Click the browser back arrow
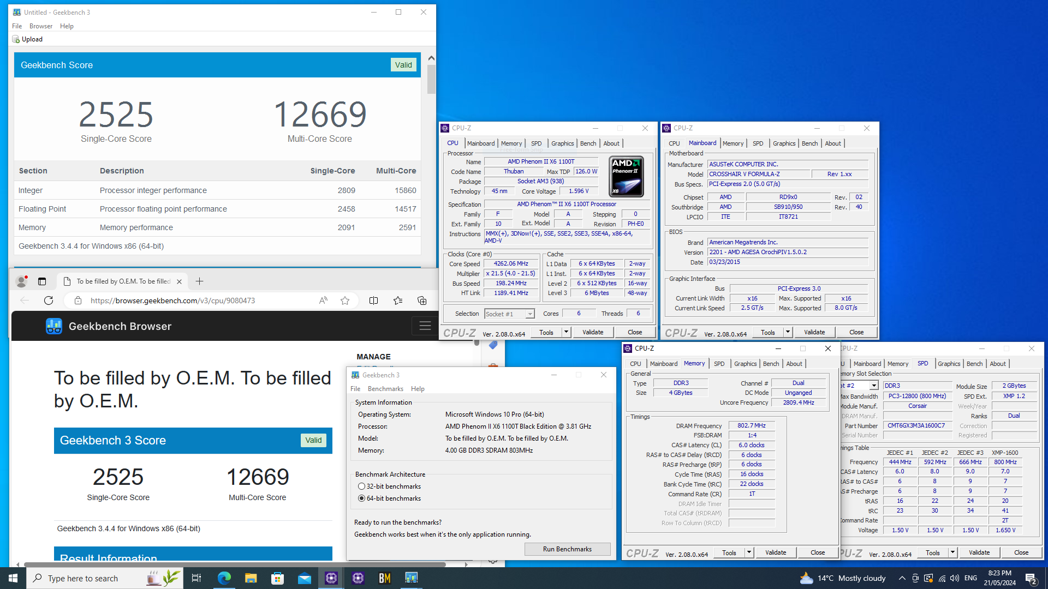This screenshot has width=1048, height=589. tap(25, 300)
